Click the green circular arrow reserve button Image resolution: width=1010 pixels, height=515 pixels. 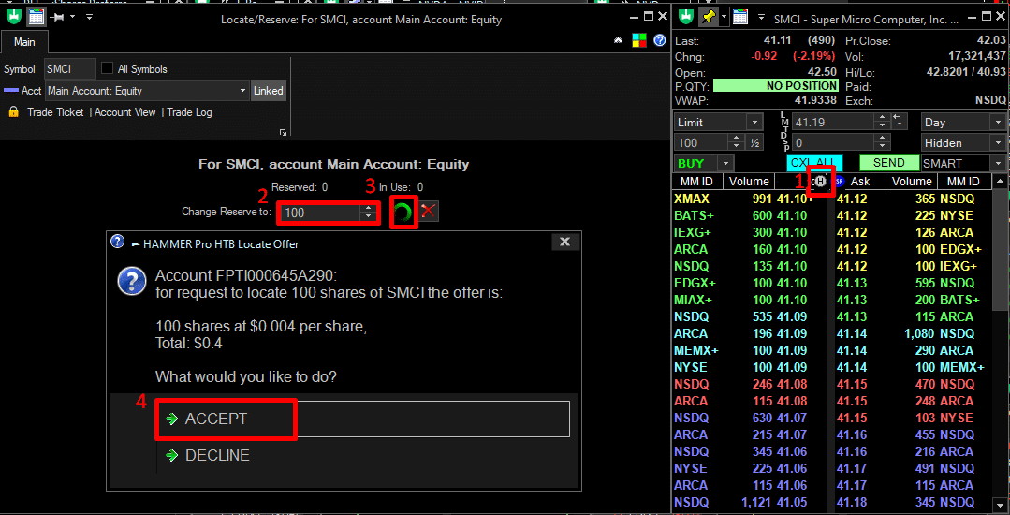(x=403, y=213)
